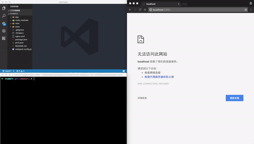Click the blue reload button on error page
The image size is (254, 144).
coord(235,98)
